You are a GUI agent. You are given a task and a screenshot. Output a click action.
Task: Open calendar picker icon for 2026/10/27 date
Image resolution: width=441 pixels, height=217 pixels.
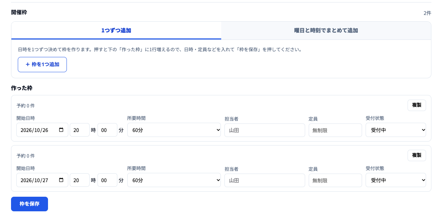(61, 180)
